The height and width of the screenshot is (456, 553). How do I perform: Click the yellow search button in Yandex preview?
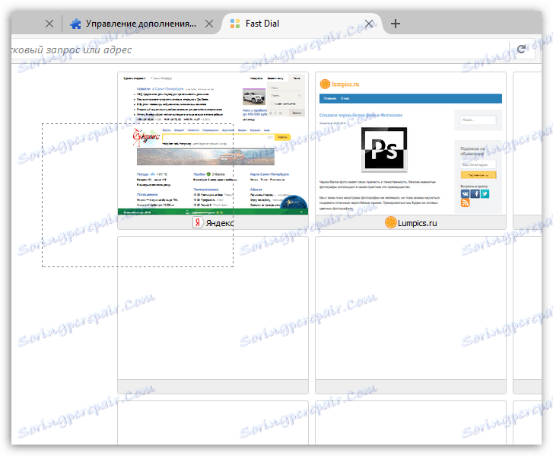point(282,137)
